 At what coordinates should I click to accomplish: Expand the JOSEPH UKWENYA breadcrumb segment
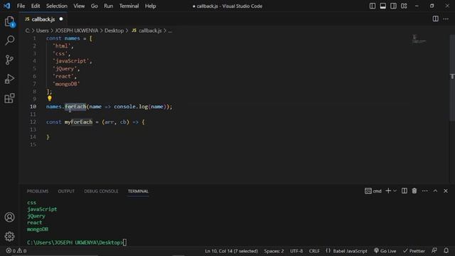tap(77, 31)
